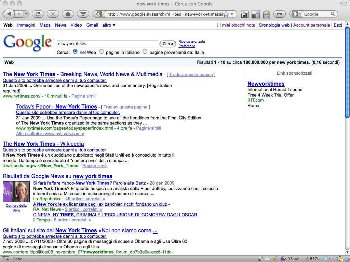350x262 pixels.
Task: Open the News tab
Action: (x=60, y=25)
